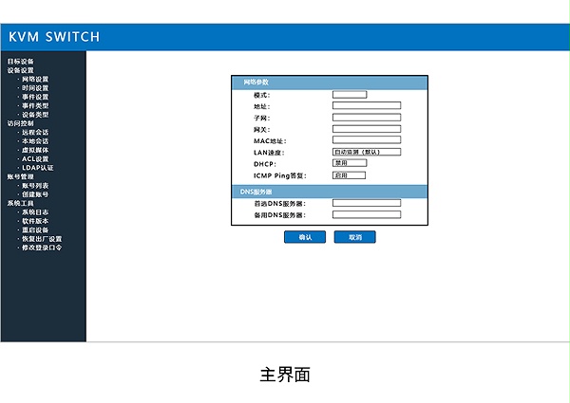
Task: Open 远程会话 in the sidebar
Action: coord(35,133)
